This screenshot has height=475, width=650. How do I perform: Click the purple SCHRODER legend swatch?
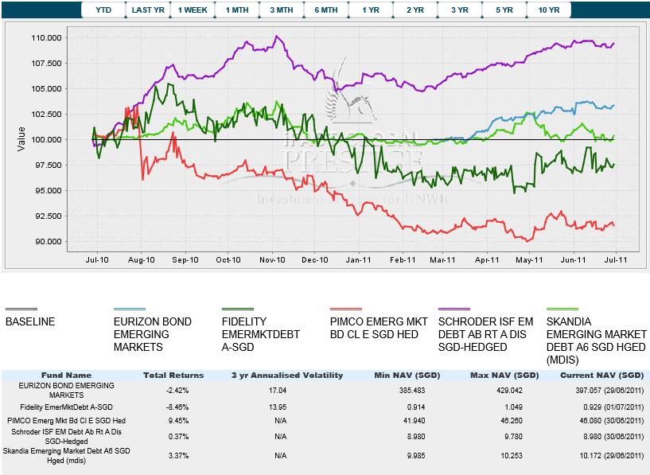click(x=454, y=309)
